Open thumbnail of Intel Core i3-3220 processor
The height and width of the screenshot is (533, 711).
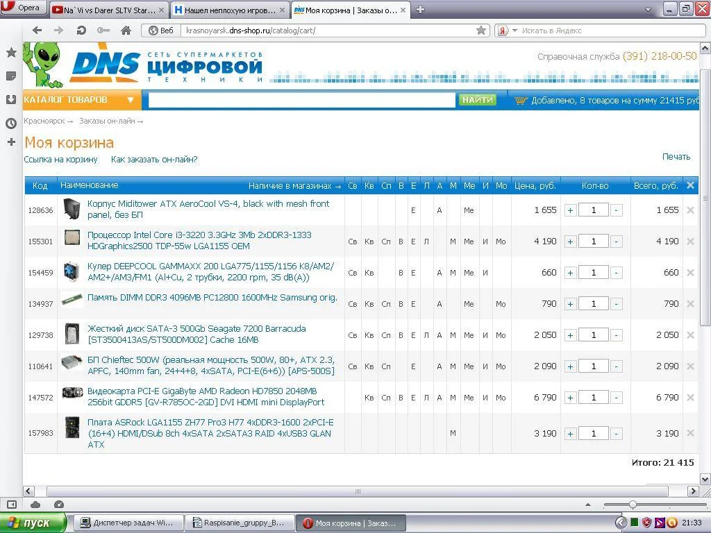pos(72,237)
